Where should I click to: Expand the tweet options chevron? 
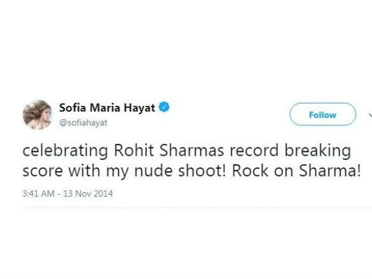pos(370,115)
